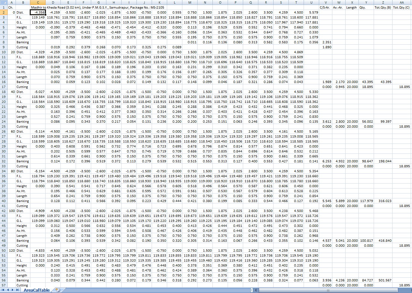Select the Tot.Qty.(C) column AA header
Viewport: 412px width, 293px height.
[x=402, y=2]
